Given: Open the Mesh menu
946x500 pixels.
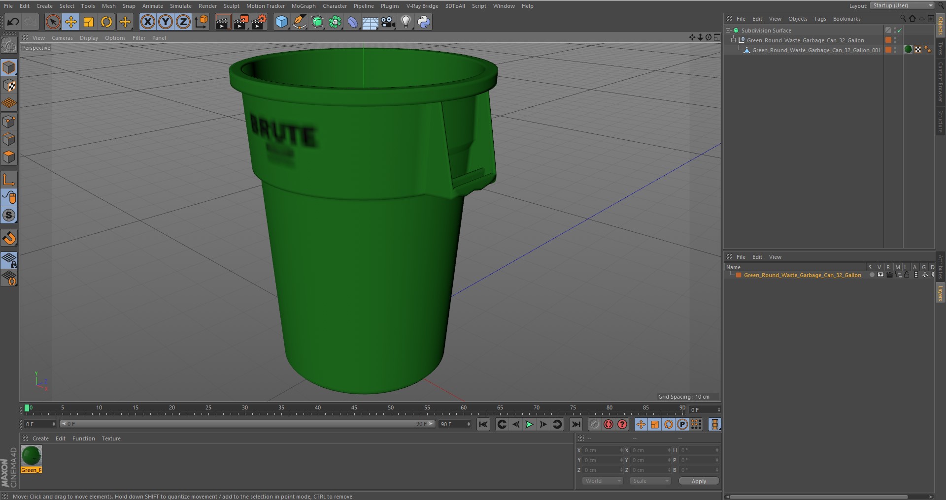Looking at the screenshot, I should click(x=108, y=6).
